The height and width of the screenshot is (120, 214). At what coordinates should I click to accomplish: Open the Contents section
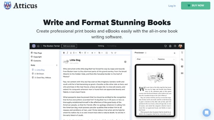(x=36, y=61)
